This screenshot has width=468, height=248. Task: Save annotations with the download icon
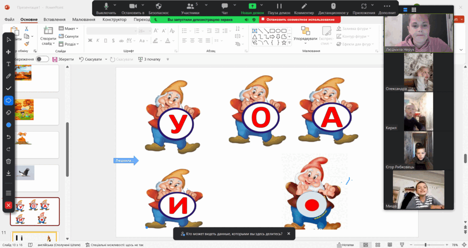click(8, 173)
